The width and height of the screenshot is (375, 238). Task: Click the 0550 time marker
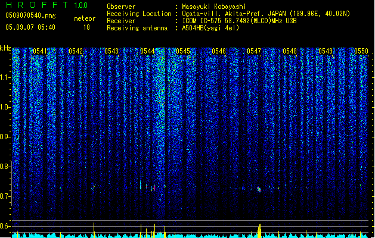pyautogui.click(x=361, y=51)
